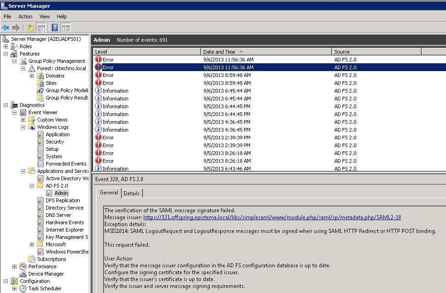Screen dimensions: 446x293
Task: Open the View menu
Action: click(44, 17)
